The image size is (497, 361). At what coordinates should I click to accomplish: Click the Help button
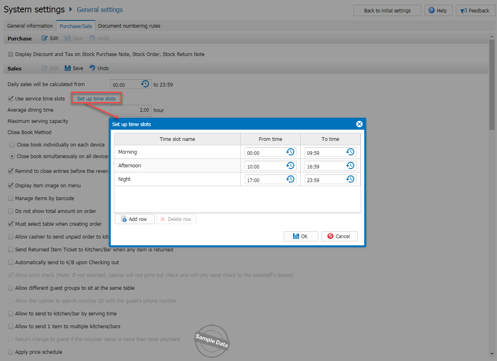coord(438,10)
